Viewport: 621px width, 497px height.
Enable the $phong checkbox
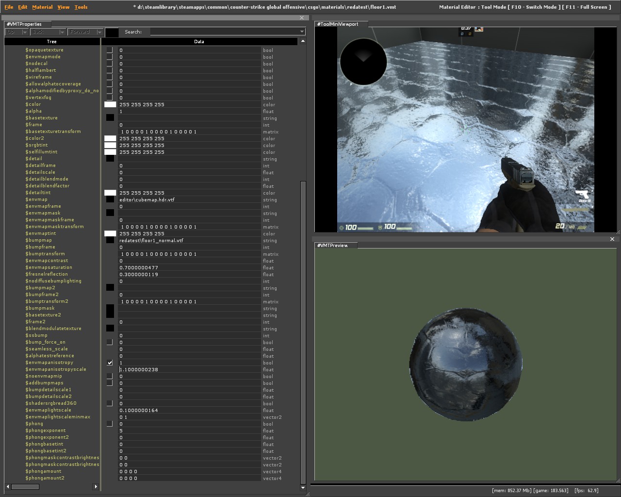(110, 424)
